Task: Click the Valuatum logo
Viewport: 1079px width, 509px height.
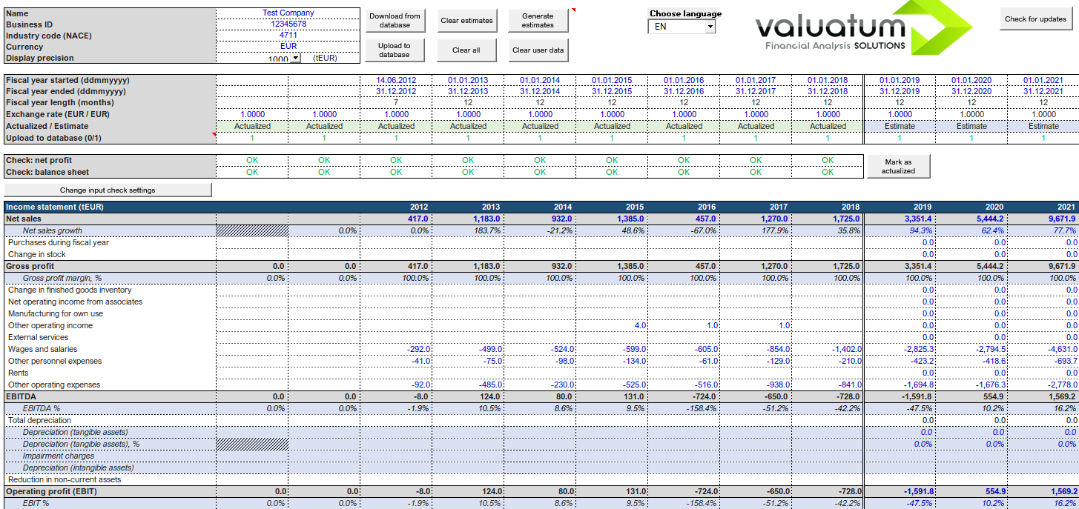Action: pyautogui.click(x=864, y=28)
